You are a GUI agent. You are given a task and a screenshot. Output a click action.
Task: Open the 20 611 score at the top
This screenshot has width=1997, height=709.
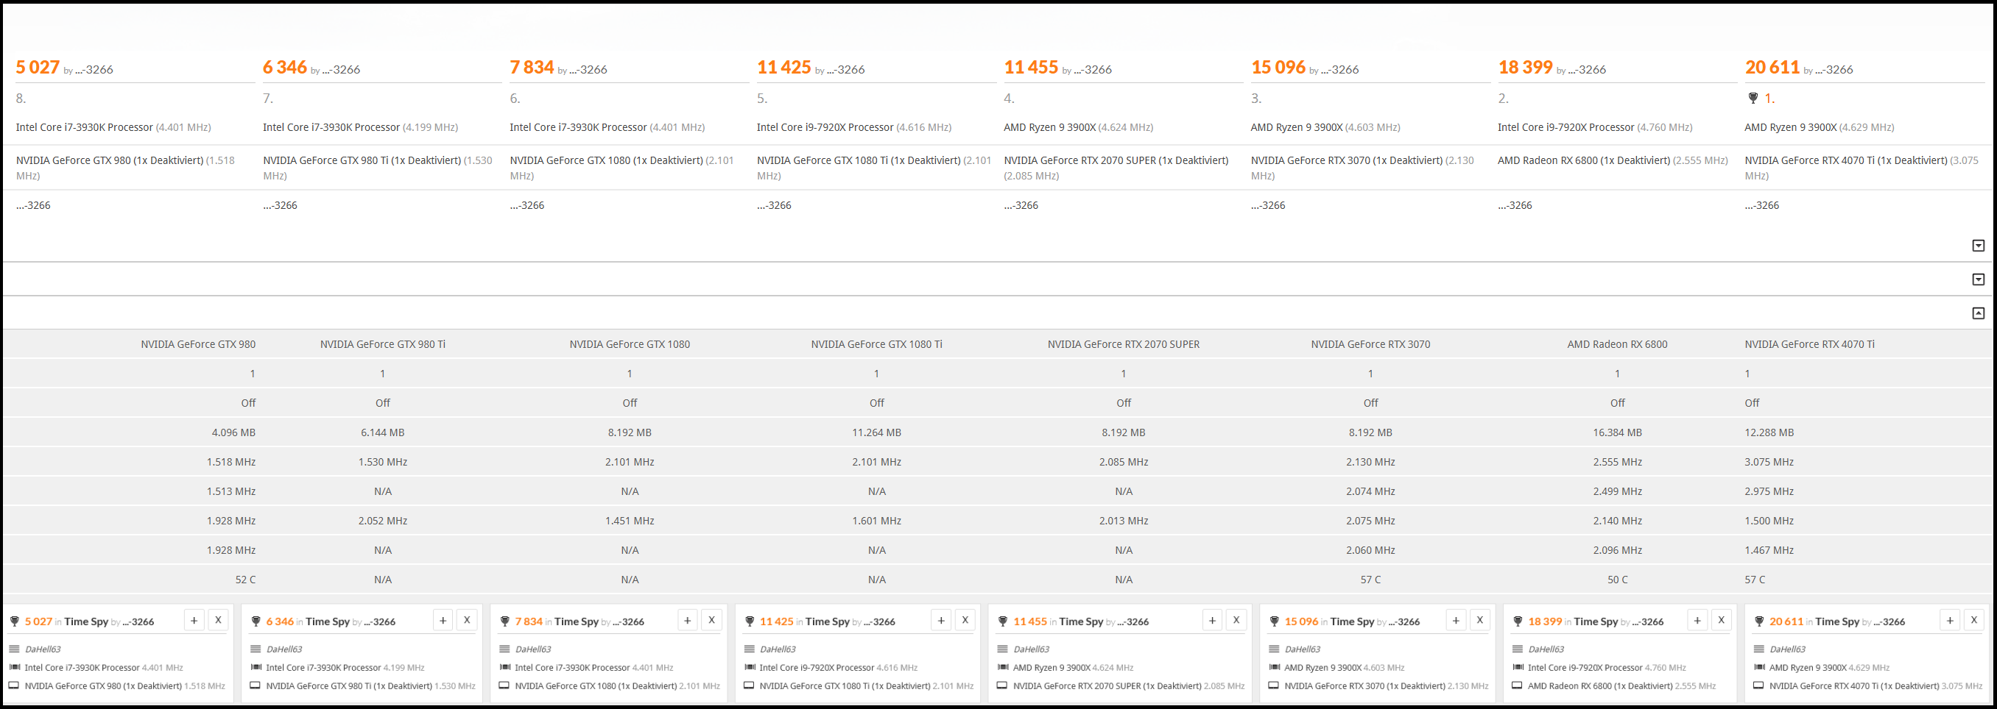coord(1772,68)
